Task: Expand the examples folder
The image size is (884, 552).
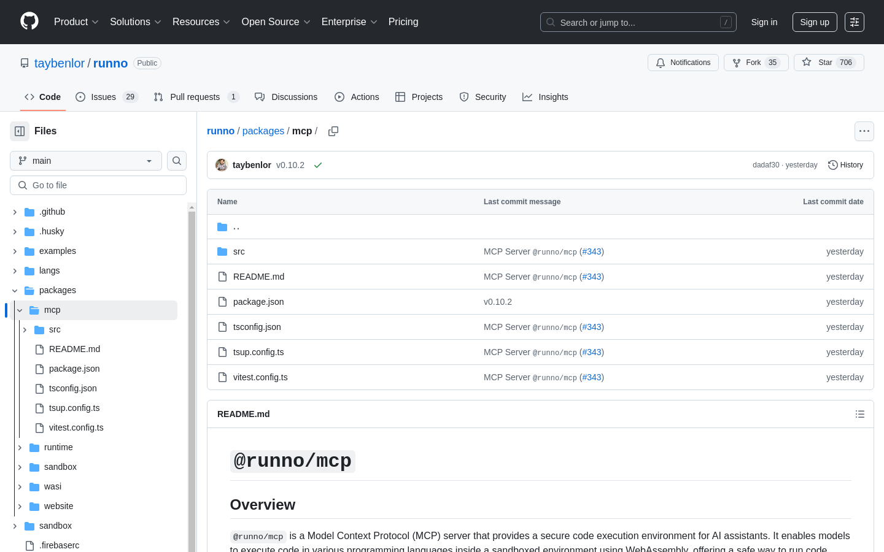Action: pos(15,251)
